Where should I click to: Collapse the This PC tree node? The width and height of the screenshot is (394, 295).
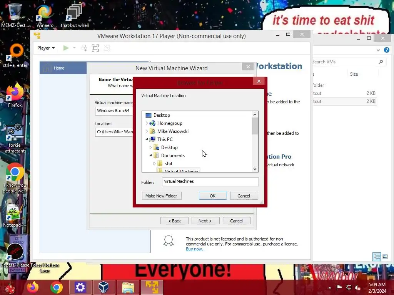[147, 139]
